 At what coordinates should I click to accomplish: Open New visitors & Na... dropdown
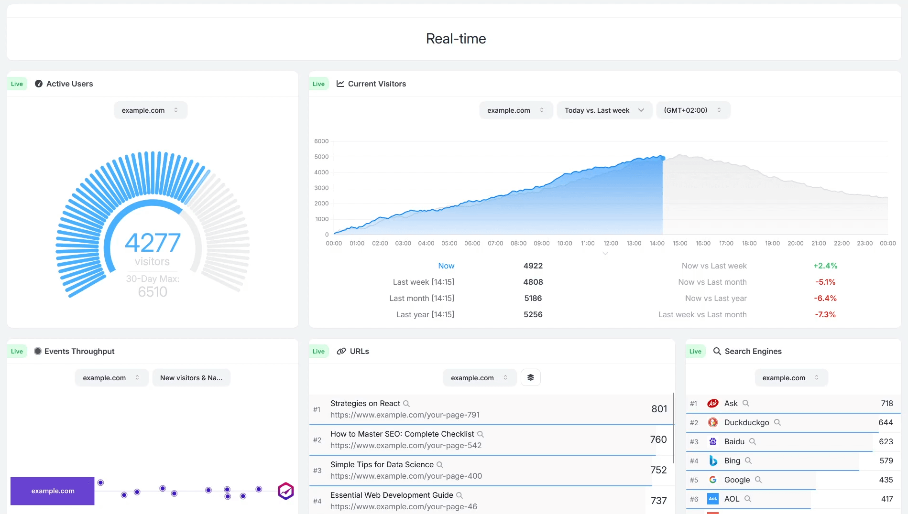191,378
